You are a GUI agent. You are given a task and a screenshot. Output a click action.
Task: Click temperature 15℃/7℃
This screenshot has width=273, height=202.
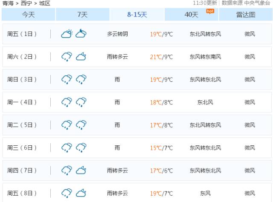(x=162, y=148)
